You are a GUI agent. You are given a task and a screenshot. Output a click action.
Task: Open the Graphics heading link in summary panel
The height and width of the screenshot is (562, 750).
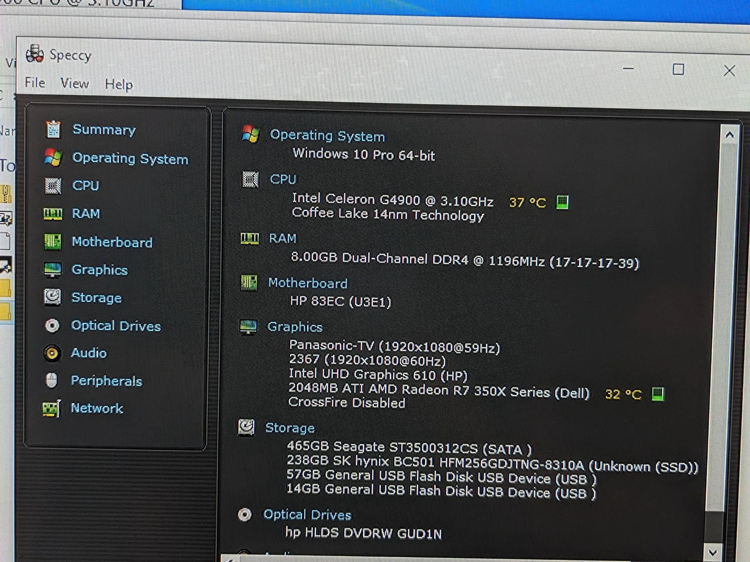point(295,327)
